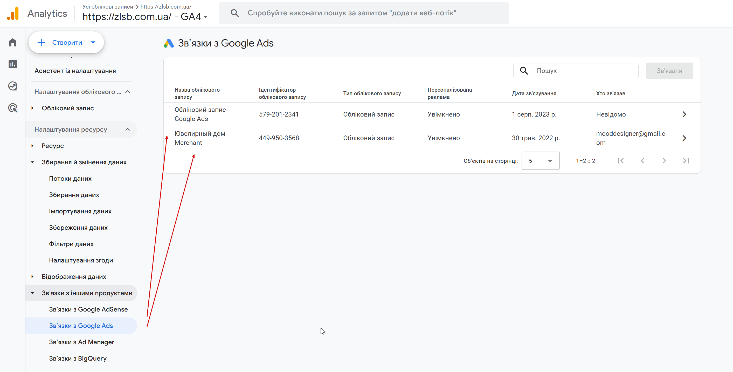Viewport: 733px width, 372px height.
Task: Collapse Зв'язки з іншими продуктами group
Action: (x=32, y=293)
